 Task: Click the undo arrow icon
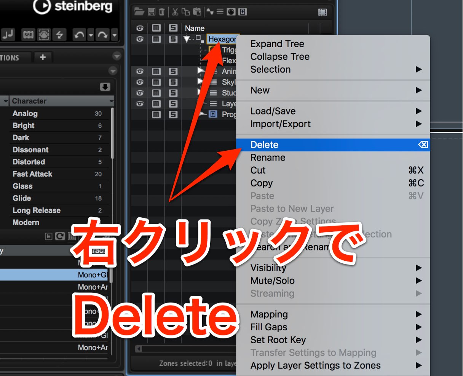[79, 35]
